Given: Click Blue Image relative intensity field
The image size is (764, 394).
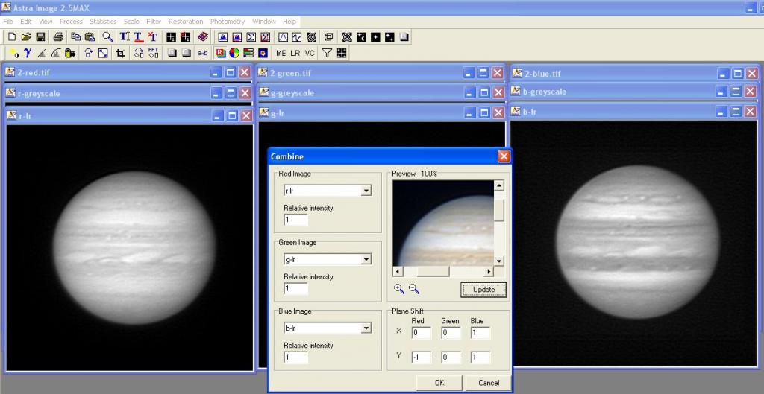Looking at the screenshot, I should [295, 358].
